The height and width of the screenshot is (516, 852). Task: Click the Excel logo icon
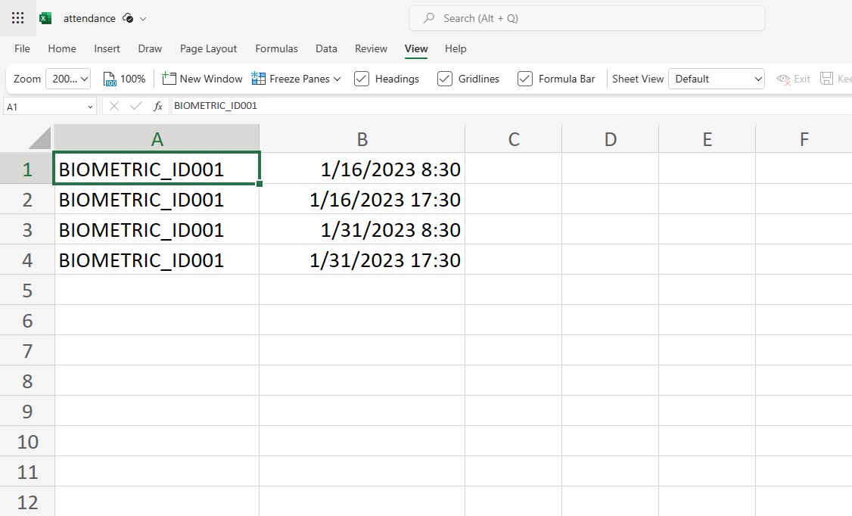pyautogui.click(x=45, y=18)
